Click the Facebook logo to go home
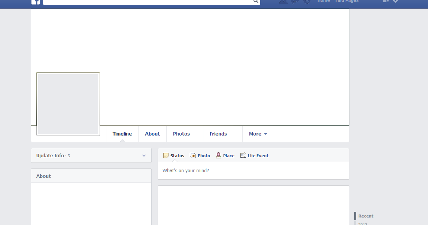Image resolution: width=428 pixels, height=225 pixels. point(36,2)
